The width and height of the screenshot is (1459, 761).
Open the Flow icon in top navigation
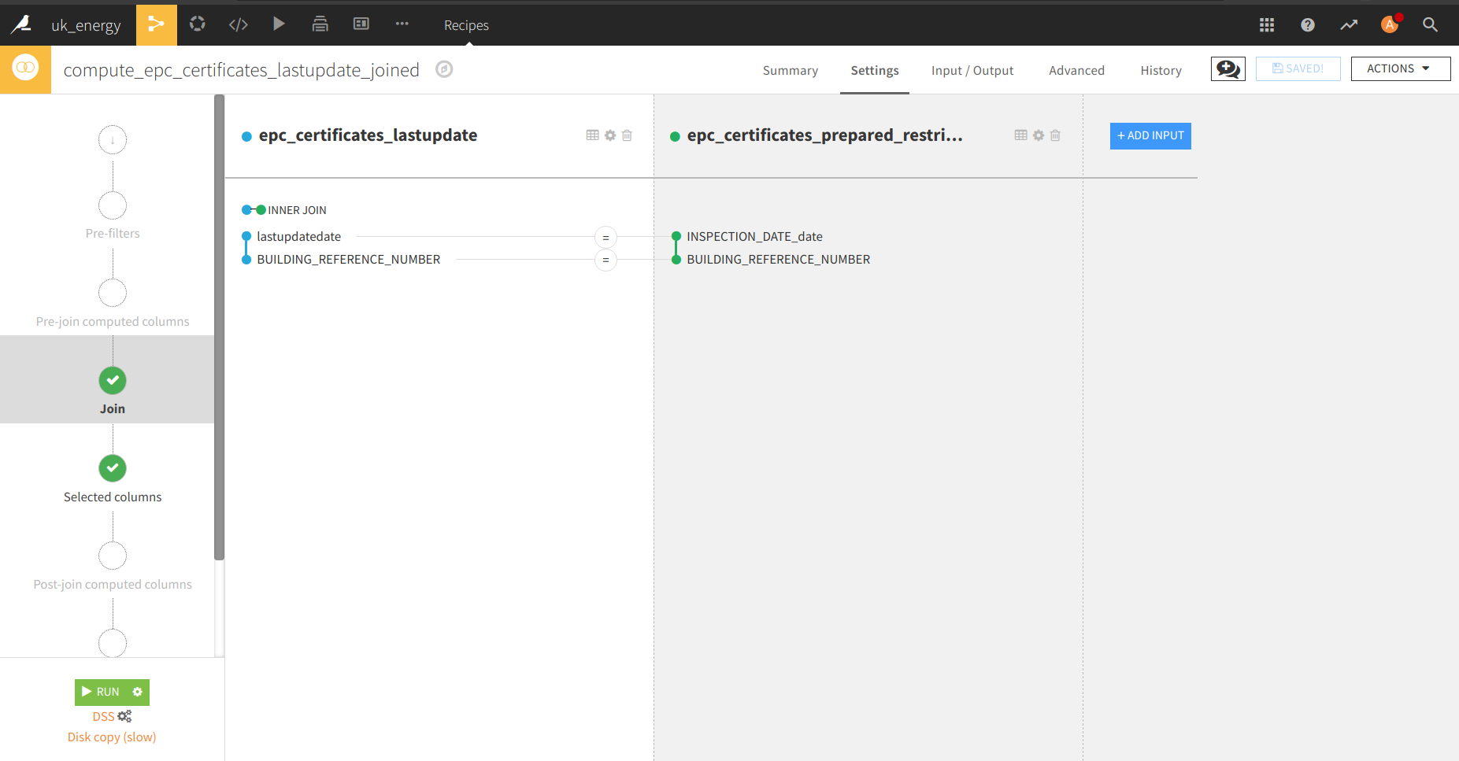pos(156,24)
